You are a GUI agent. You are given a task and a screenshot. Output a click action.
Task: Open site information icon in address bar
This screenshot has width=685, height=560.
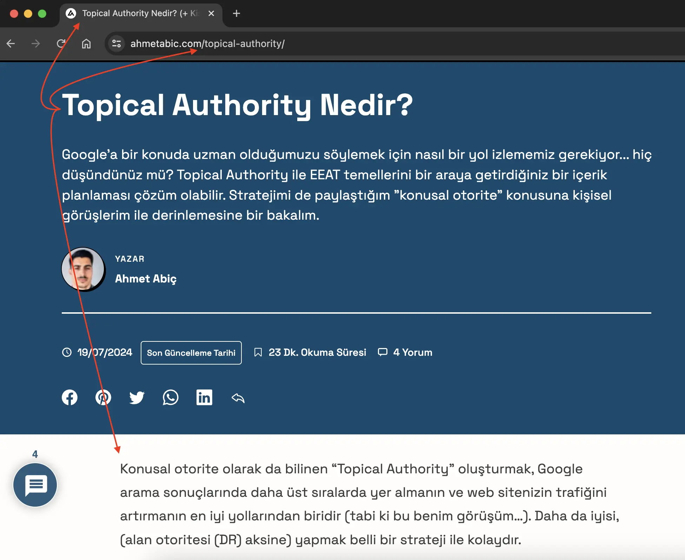coord(117,44)
